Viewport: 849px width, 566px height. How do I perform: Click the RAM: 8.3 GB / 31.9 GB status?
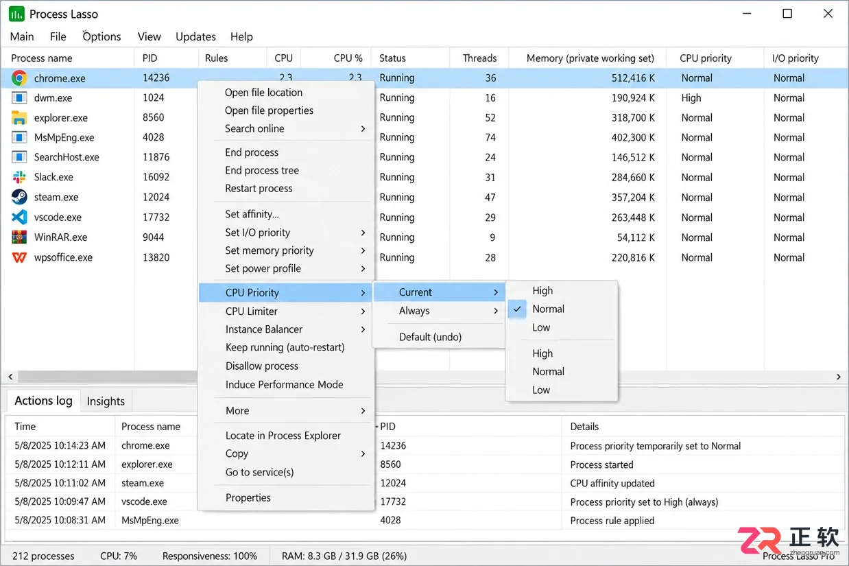[344, 556]
